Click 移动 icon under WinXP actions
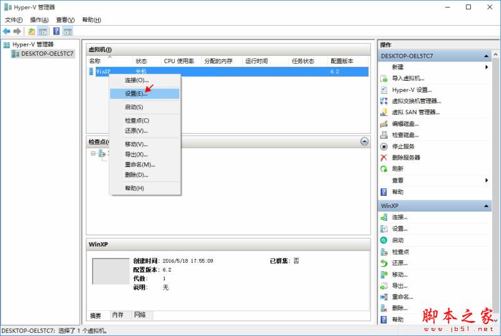Image resolution: width=501 pixels, height=336 pixels. coord(384,275)
